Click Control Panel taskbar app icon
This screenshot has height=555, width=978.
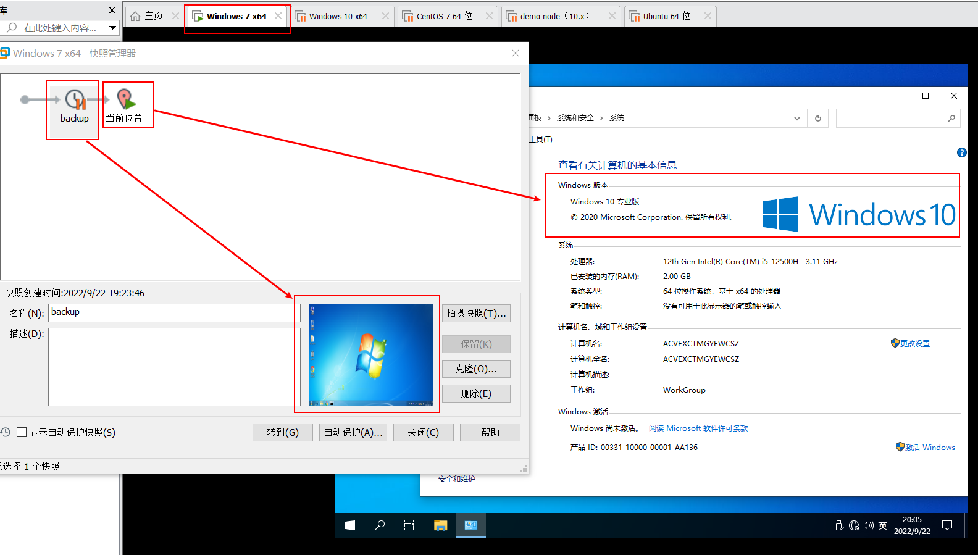point(471,525)
